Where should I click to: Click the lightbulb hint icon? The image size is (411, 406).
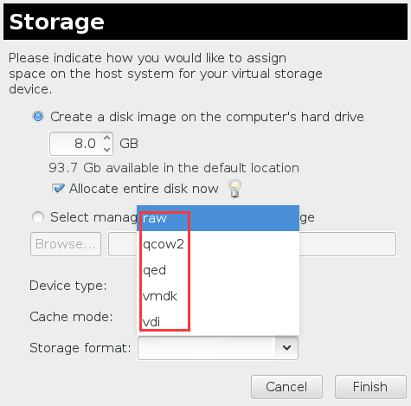pos(234,189)
